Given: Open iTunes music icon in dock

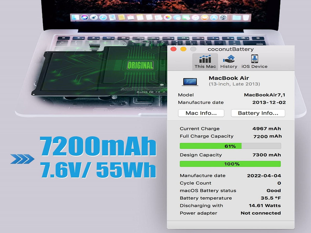Looking at the screenshot, I should tap(195, 18).
